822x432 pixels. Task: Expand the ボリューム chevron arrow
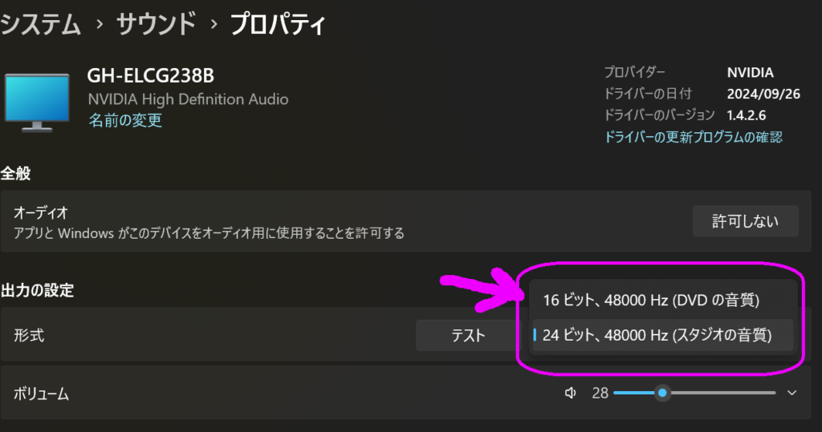(x=791, y=393)
